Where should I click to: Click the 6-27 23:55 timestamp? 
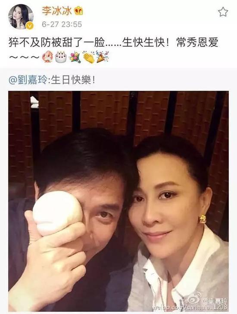62,25
